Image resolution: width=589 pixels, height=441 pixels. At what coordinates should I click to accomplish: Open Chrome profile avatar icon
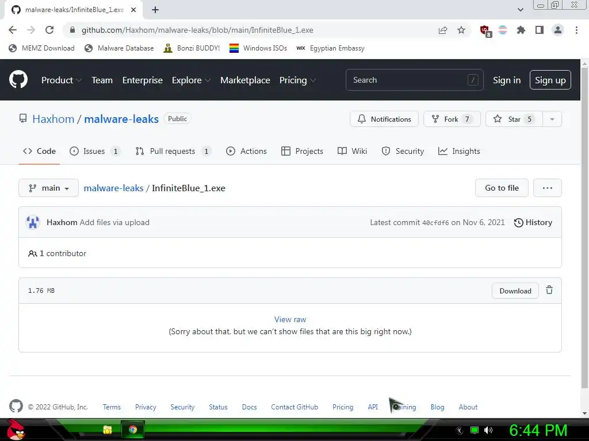558,30
